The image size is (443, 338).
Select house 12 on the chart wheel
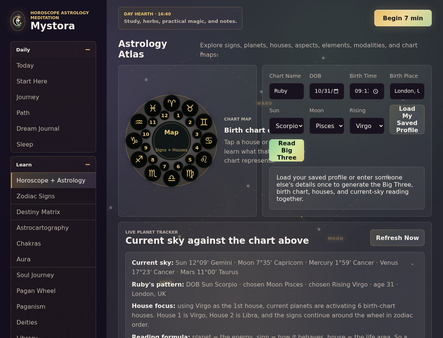tap(164, 115)
